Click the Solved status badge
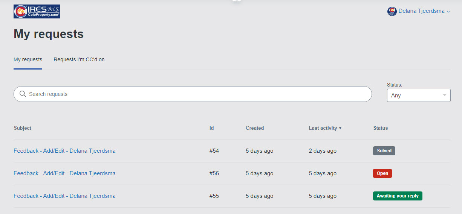Image resolution: width=462 pixels, height=214 pixels. click(384, 151)
